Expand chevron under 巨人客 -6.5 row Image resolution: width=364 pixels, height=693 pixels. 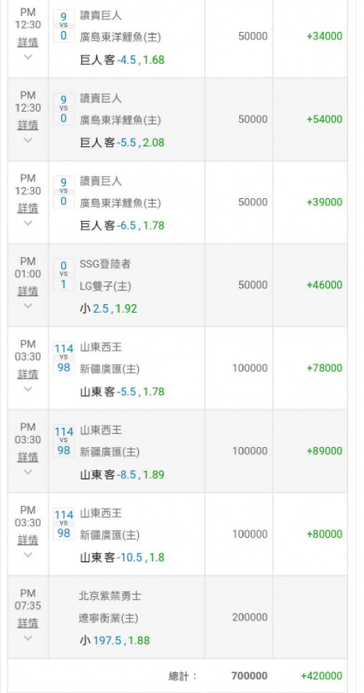coord(28,223)
